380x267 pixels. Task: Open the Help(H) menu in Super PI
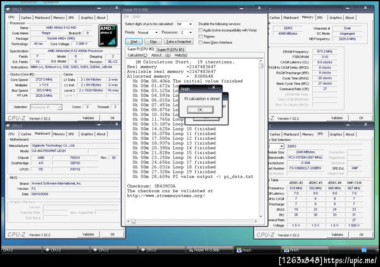pos(181,55)
